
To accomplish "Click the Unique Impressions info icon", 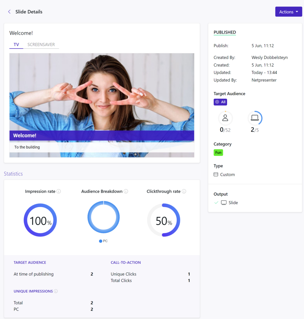I will click(x=56, y=291).
